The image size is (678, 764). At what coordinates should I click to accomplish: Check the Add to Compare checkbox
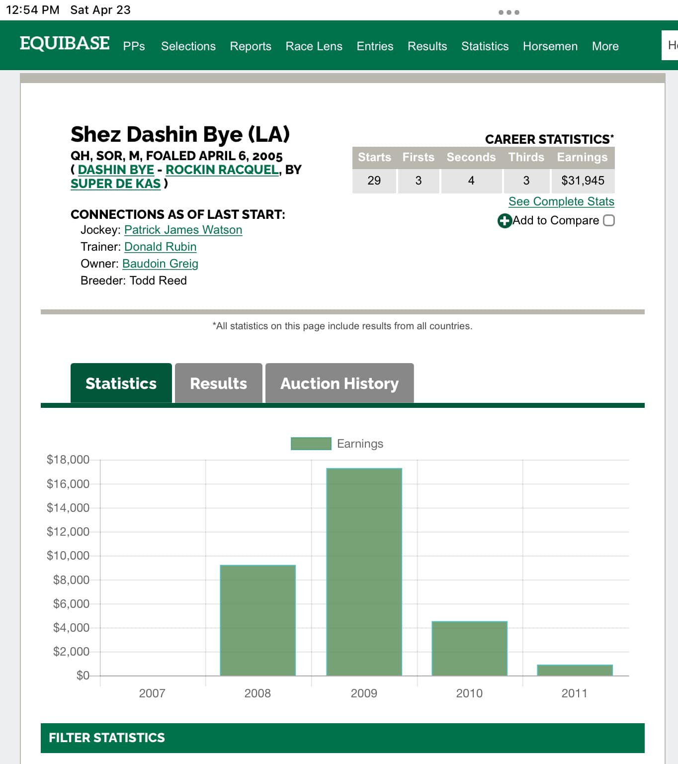[x=609, y=220]
